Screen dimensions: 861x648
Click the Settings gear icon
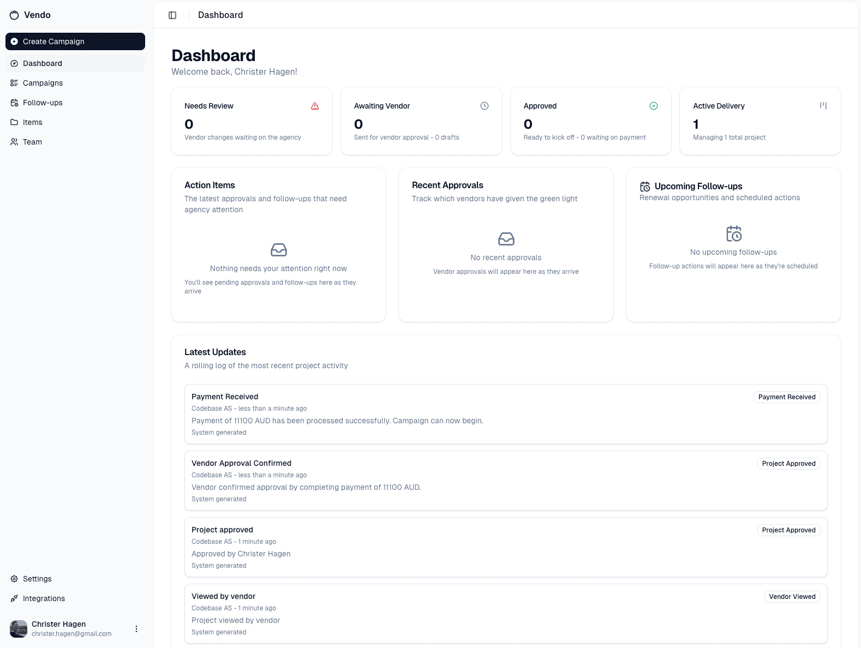(x=14, y=579)
